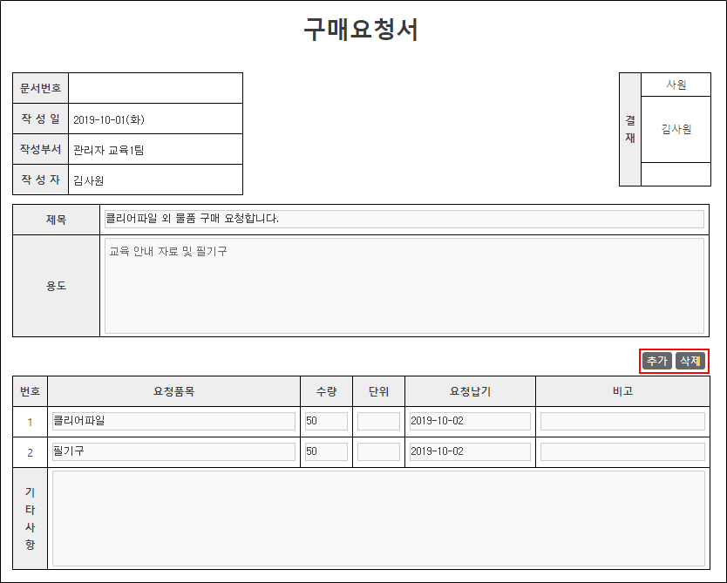727x583 pixels.
Task: Focus the empty 단위 field in row 2
Action: (x=378, y=452)
